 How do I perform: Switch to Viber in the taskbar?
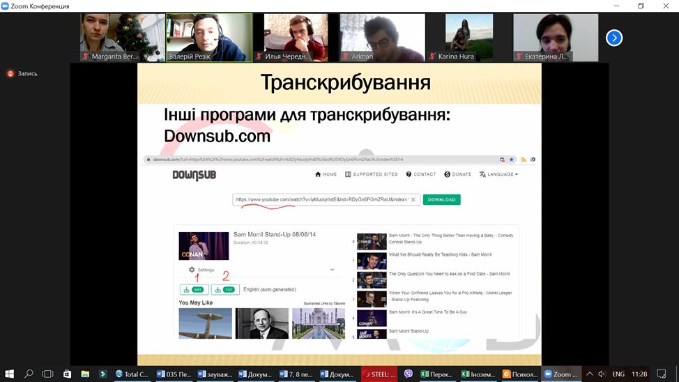click(x=408, y=374)
